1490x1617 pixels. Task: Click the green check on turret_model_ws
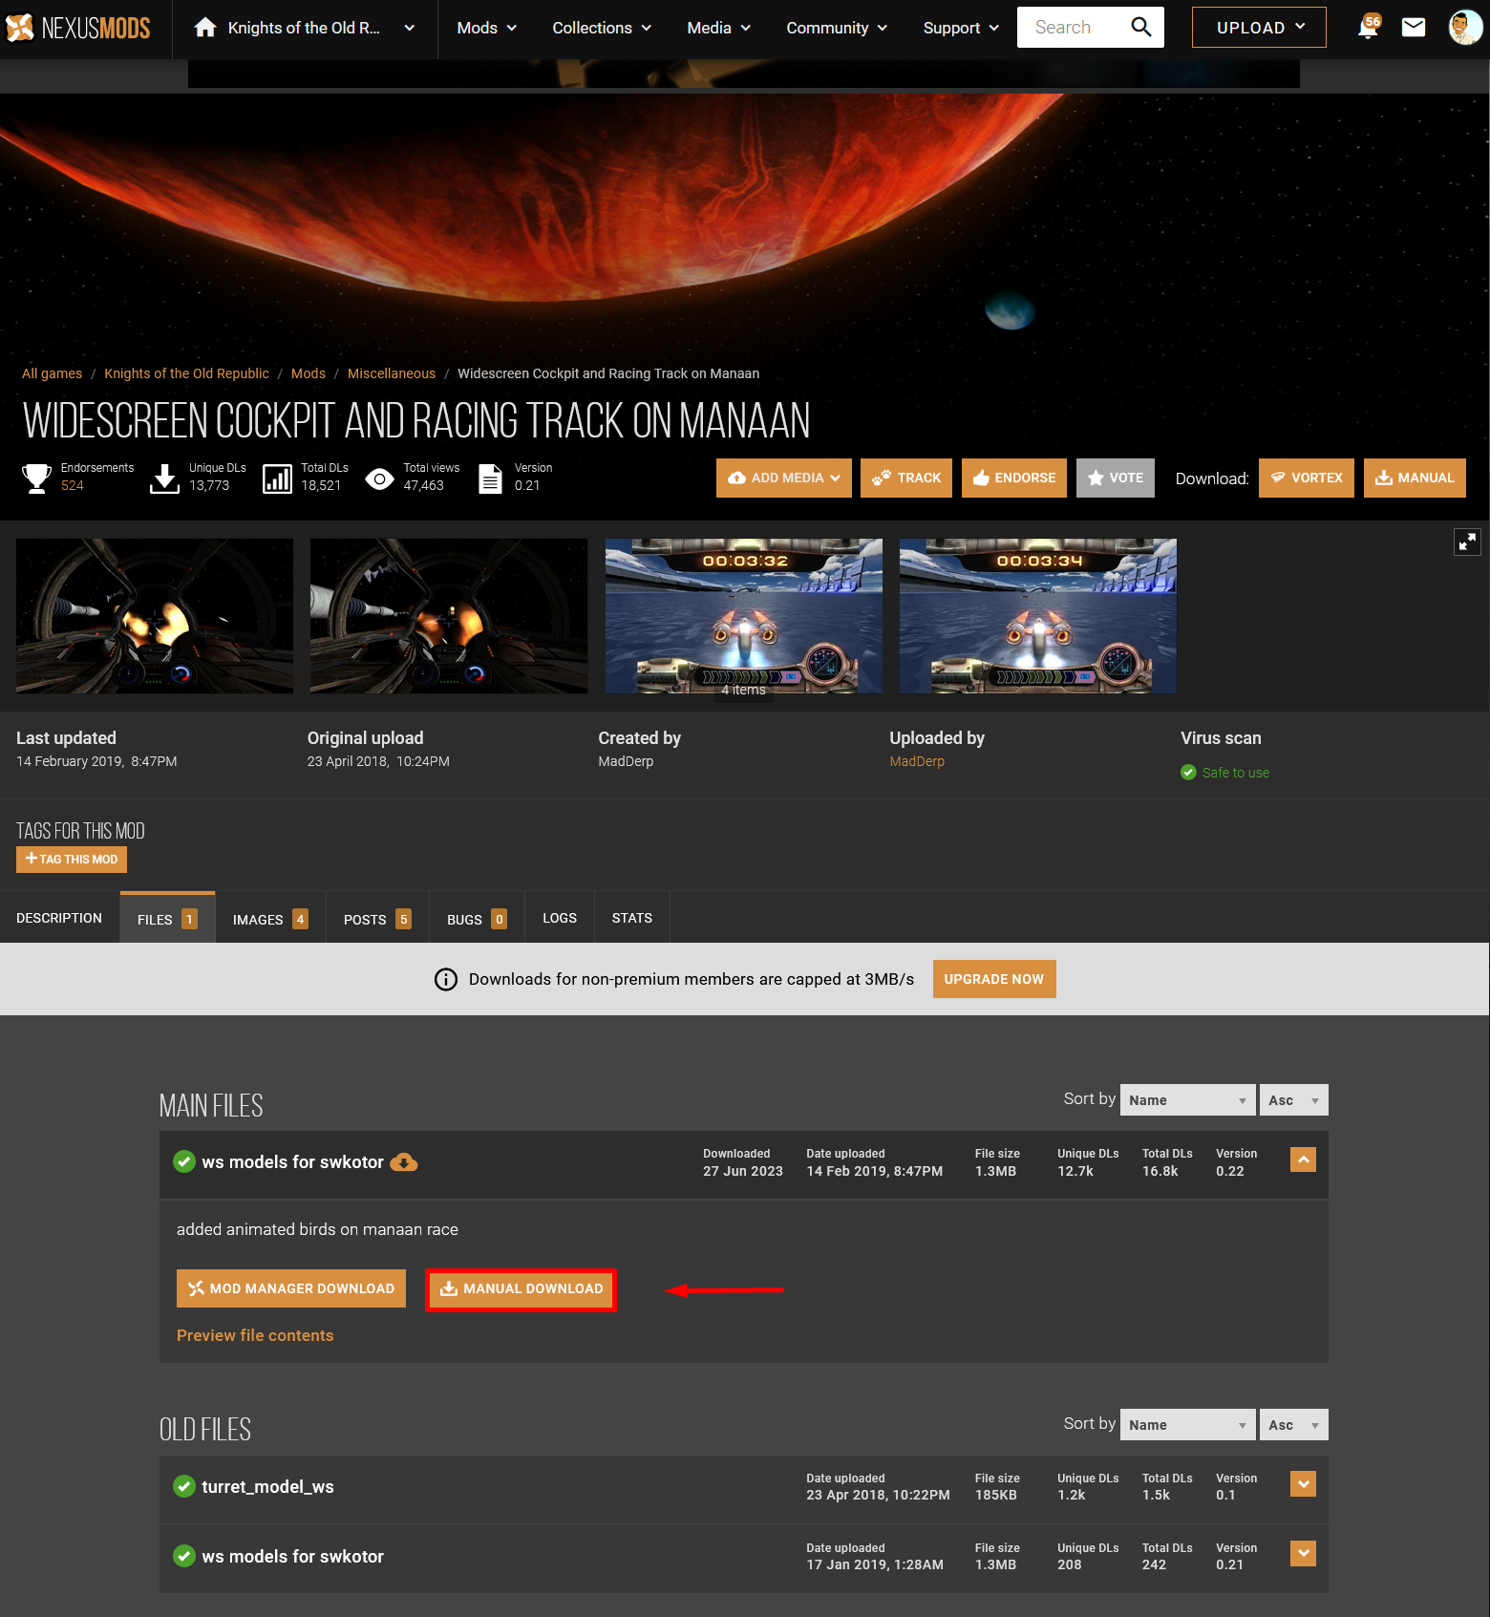[x=184, y=1486]
